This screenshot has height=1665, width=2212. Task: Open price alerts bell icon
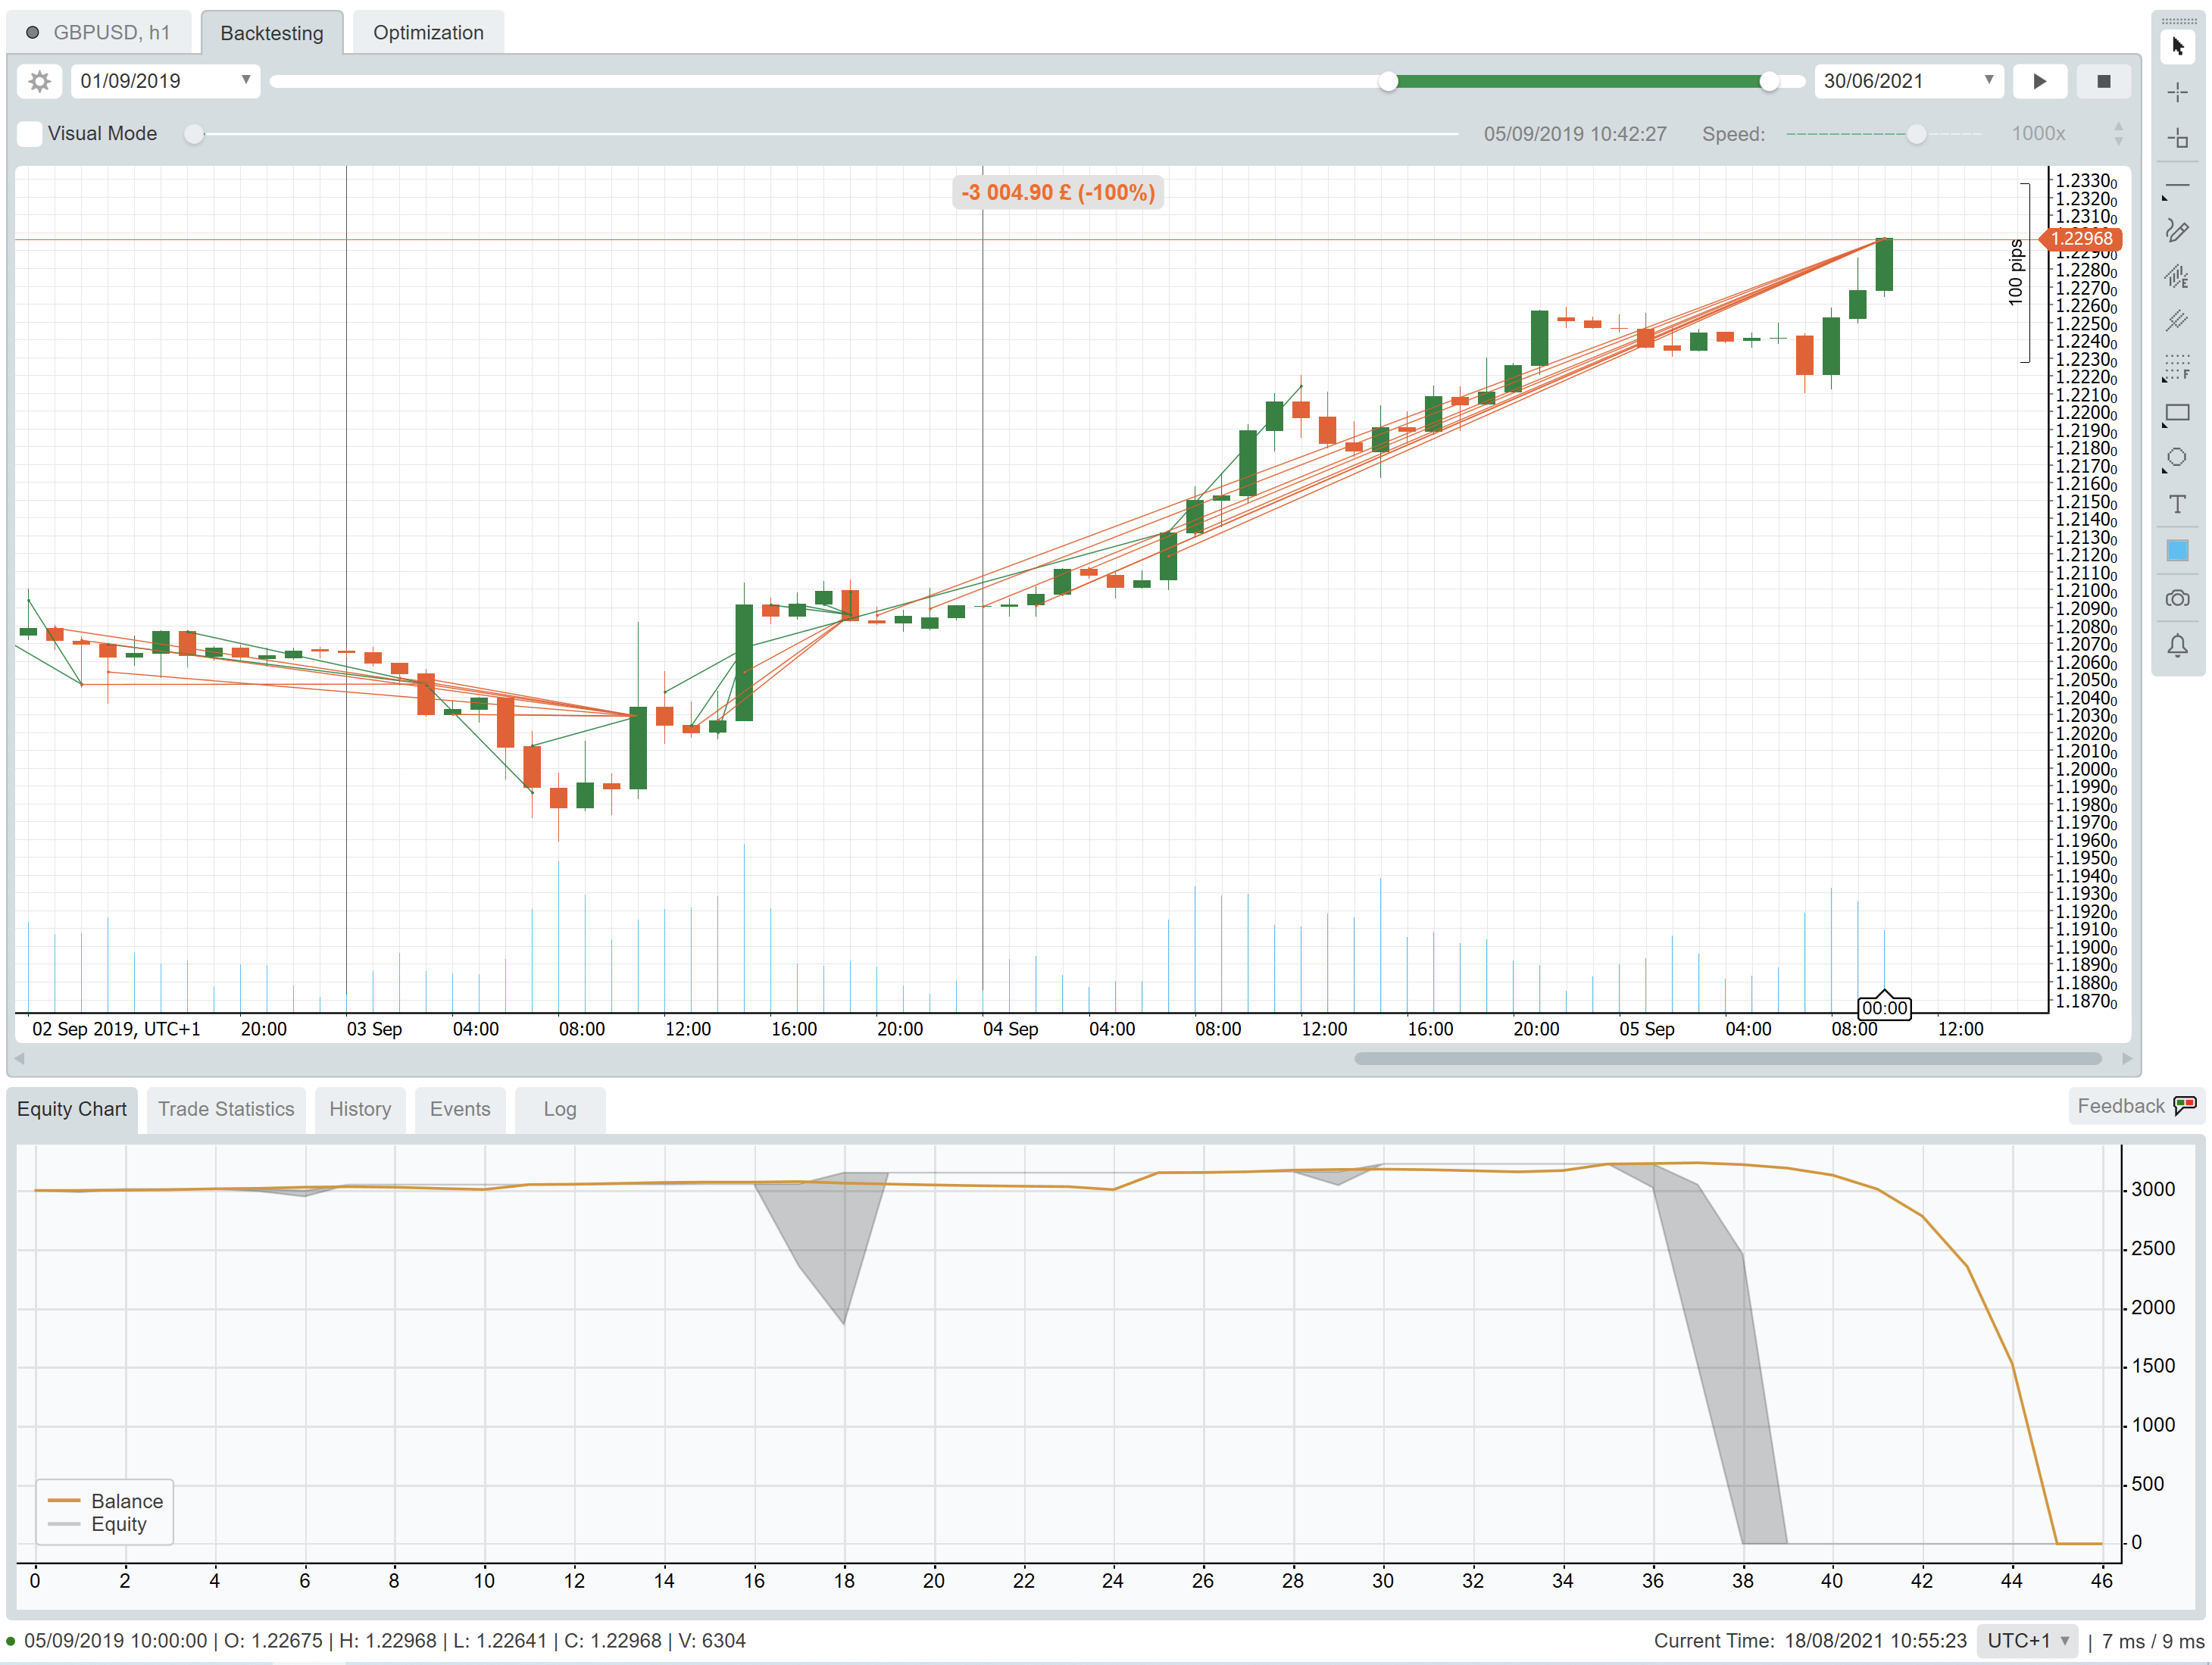(2177, 646)
